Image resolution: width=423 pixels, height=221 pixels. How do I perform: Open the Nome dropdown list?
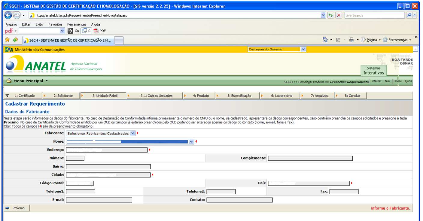(191, 142)
